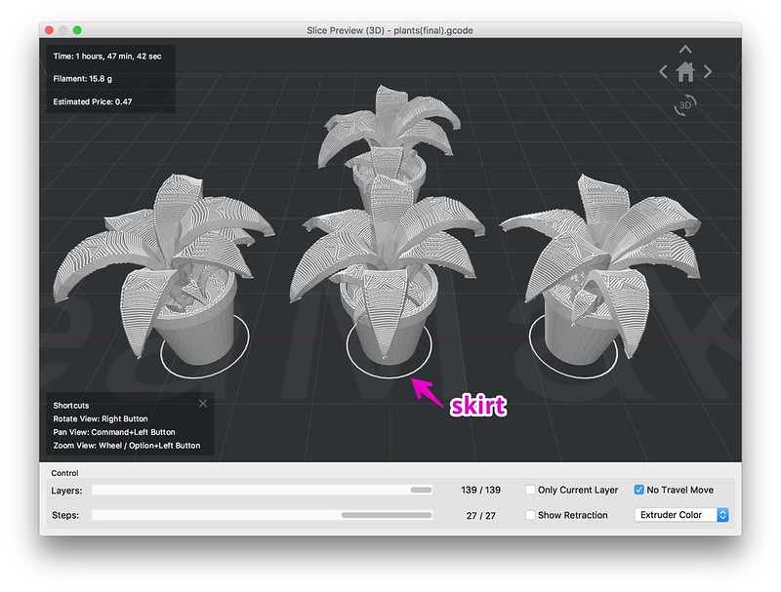The image size is (781, 592).
Task: Close the Slice Preview window
Action: [x=50, y=31]
